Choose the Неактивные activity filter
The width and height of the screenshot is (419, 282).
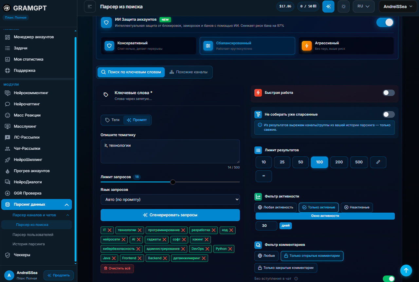[x=357, y=207]
